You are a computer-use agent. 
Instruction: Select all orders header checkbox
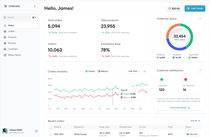51,127
